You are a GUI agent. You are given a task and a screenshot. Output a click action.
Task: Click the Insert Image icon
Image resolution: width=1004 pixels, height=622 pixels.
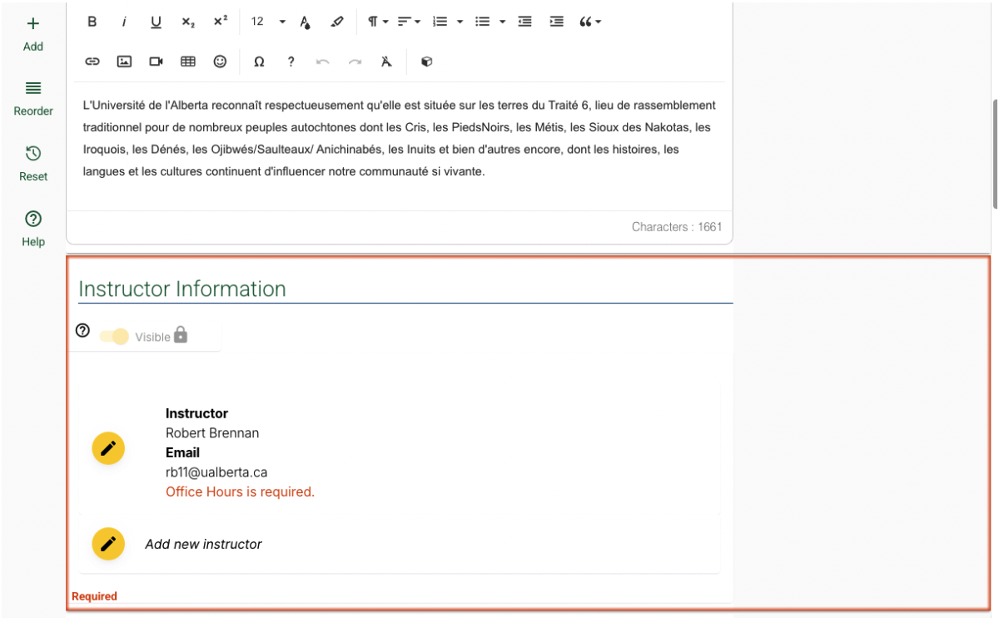click(x=124, y=62)
